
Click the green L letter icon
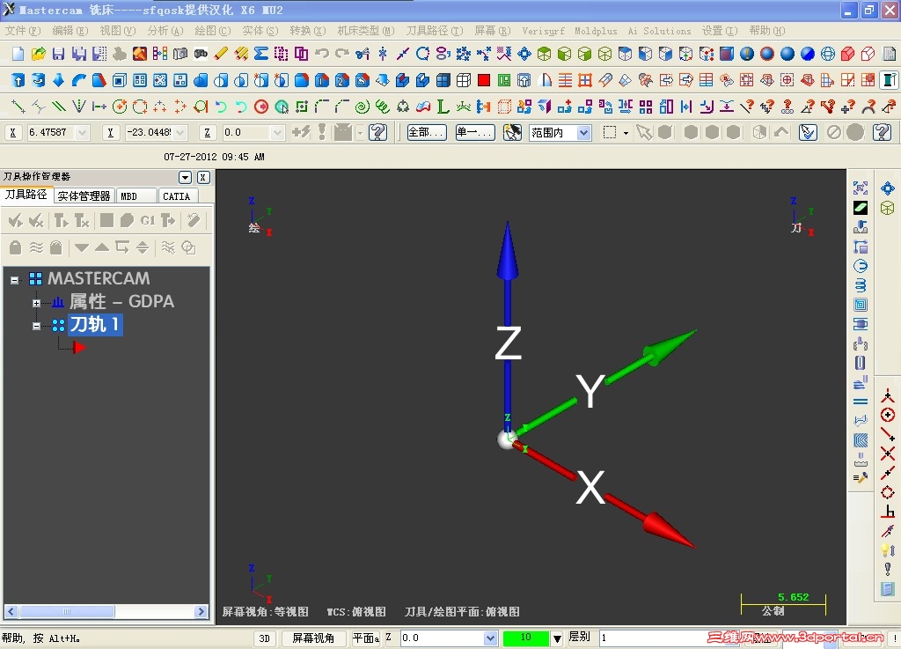[443, 107]
